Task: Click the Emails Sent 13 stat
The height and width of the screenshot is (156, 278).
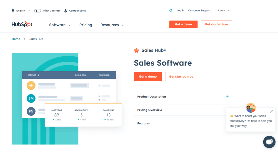Action: [x=108, y=115]
